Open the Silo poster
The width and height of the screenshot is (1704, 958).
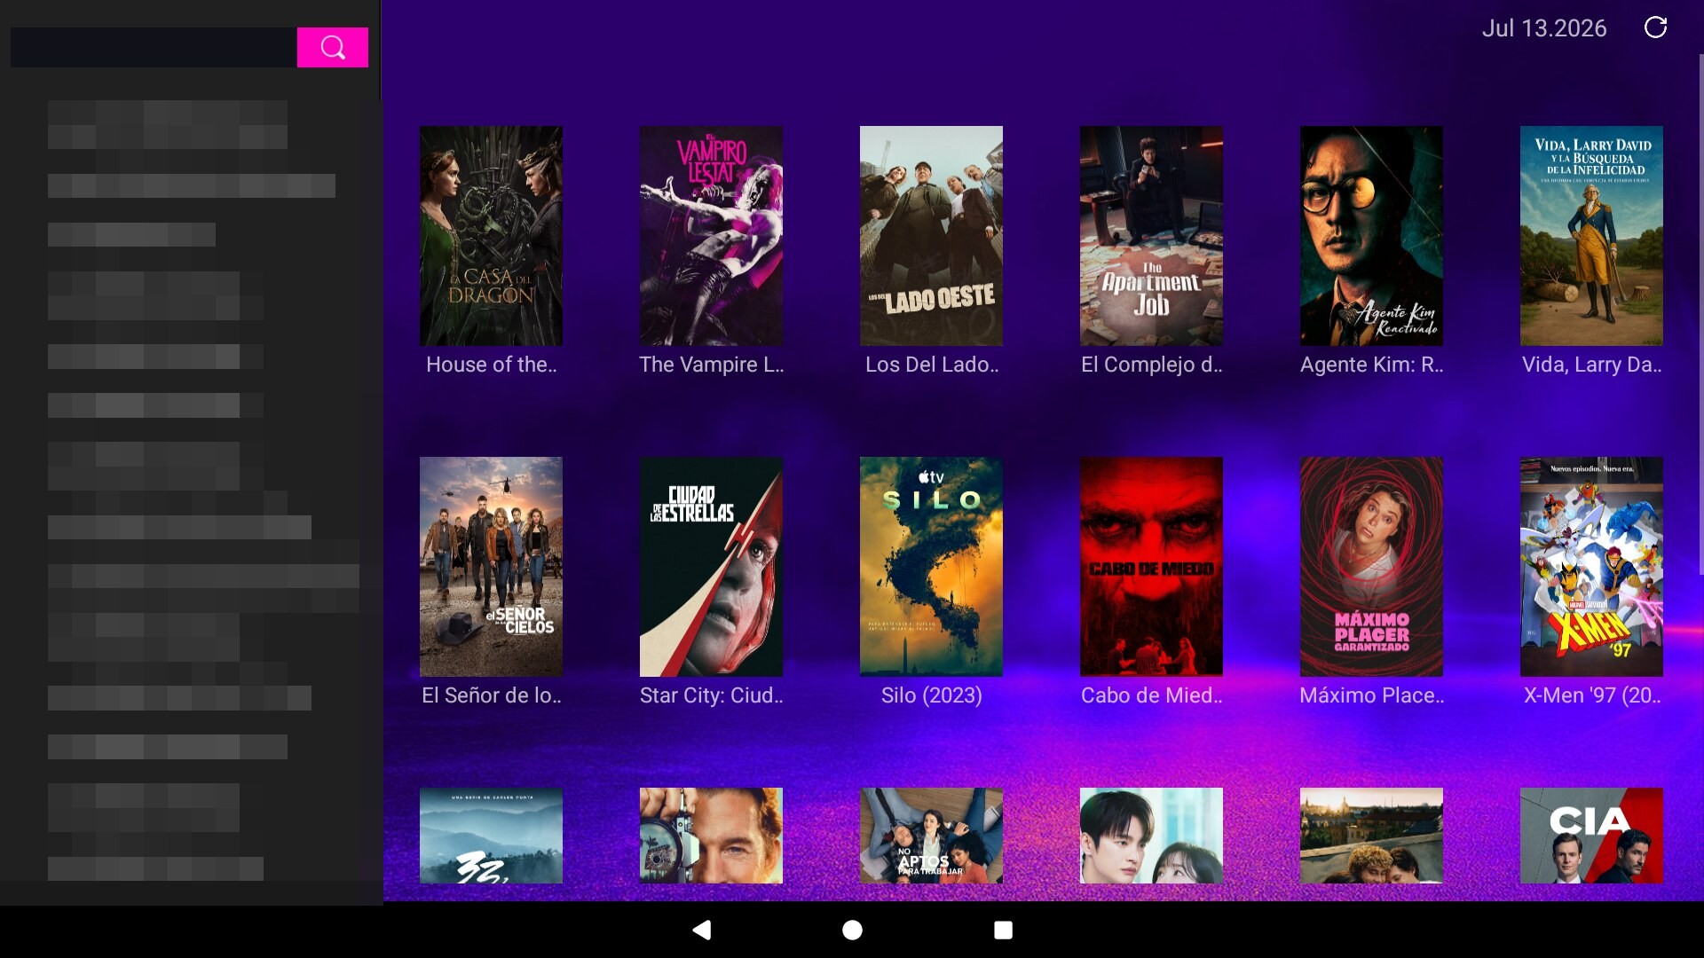(x=931, y=567)
